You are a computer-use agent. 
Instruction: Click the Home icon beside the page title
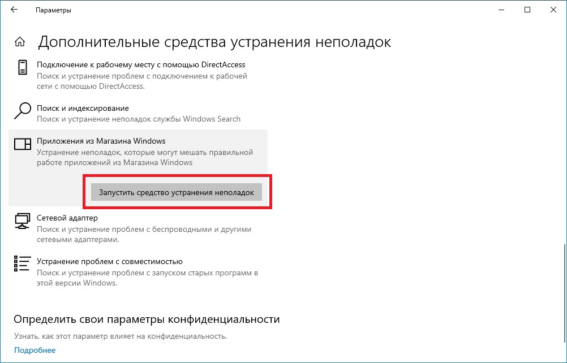coord(20,42)
